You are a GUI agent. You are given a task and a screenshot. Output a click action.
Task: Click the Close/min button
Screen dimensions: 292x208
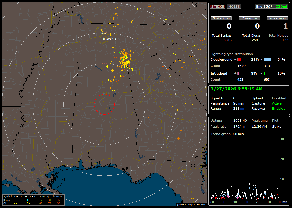pos(249,18)
